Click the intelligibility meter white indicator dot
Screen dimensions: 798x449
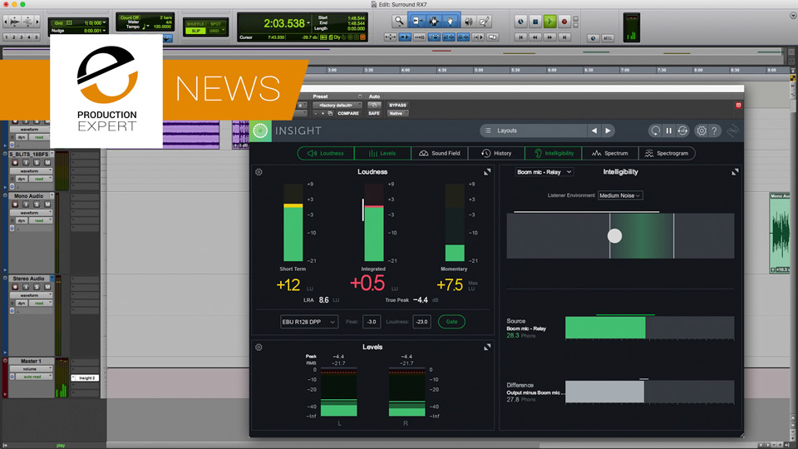615,235
